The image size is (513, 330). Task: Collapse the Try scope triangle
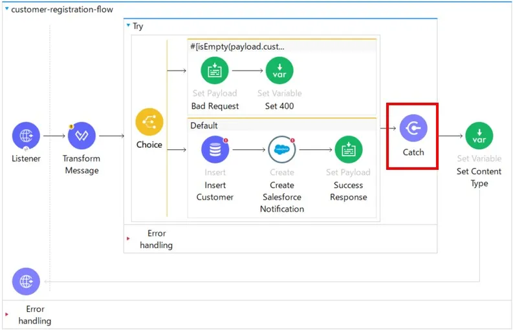coord(128,26)
